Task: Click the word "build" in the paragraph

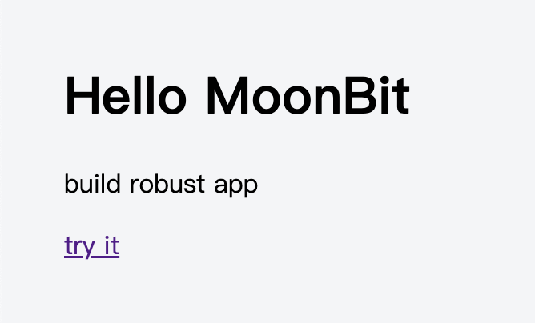Action: (x=91, y=185)
